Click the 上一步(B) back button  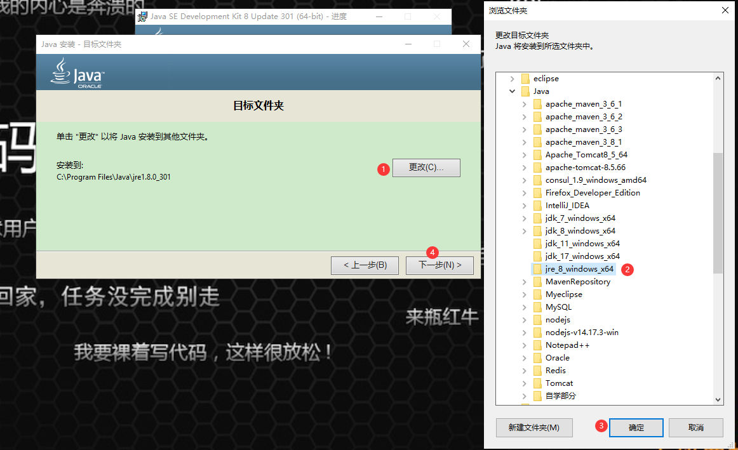tap(365, 265)
